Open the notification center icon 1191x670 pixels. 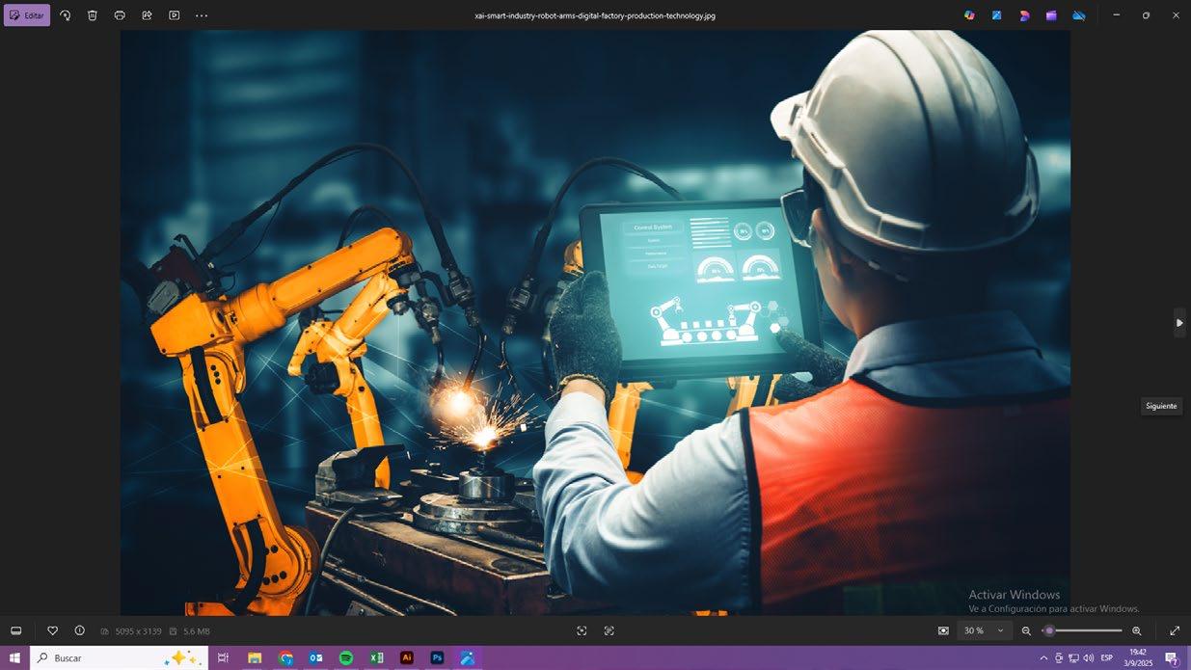[1172, 657]
